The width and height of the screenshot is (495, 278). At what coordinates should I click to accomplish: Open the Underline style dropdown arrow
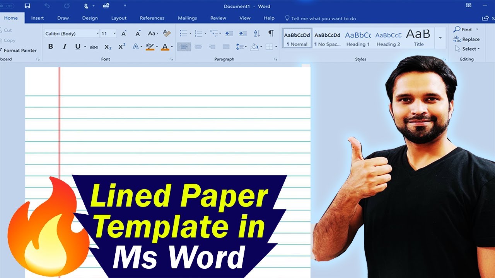pos(84,47)
